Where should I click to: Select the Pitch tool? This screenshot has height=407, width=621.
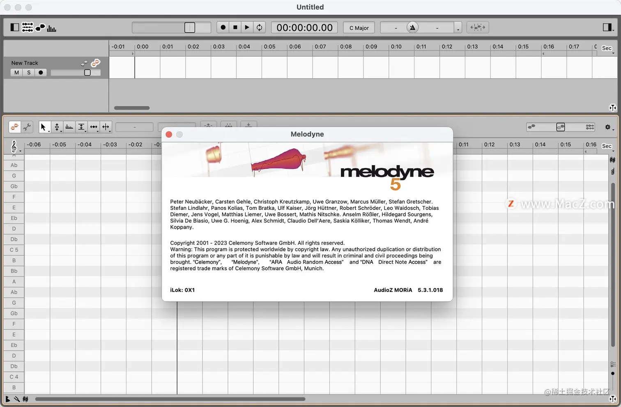(x=57, y=127)
